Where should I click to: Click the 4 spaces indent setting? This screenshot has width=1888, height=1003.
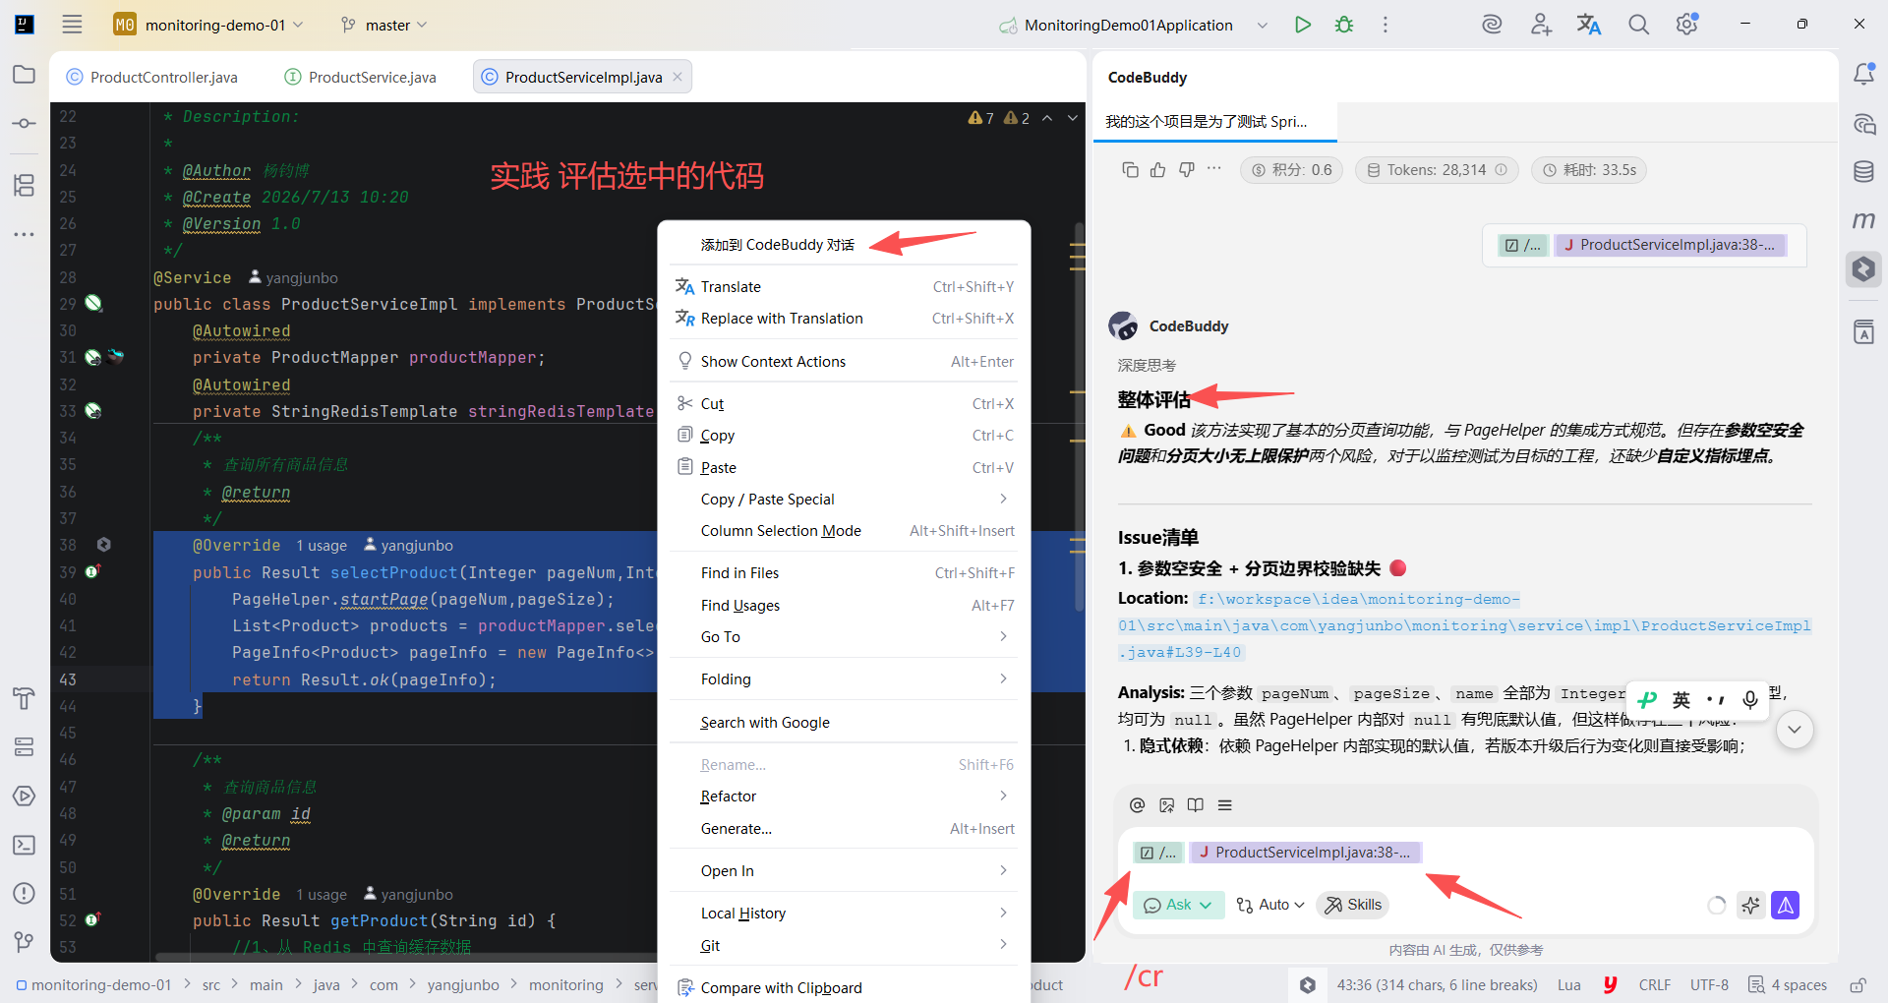(x=1788, y=985)
